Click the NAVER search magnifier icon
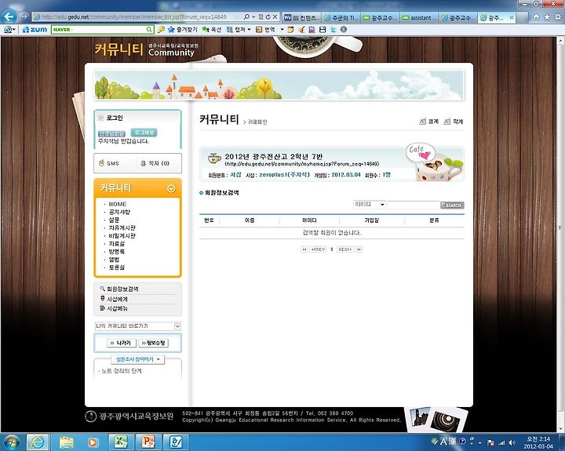Image resolution: width=565 pixels, height=451 pixels. coord(149,30)
